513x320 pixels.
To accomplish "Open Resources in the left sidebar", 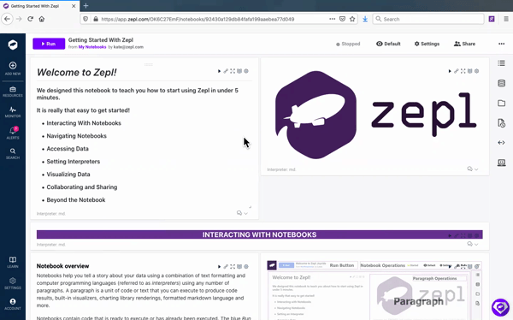I will [x=13, y=92].
